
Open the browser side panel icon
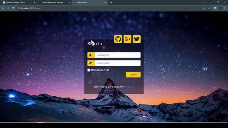pyautogui.click(x=215, y=8)
